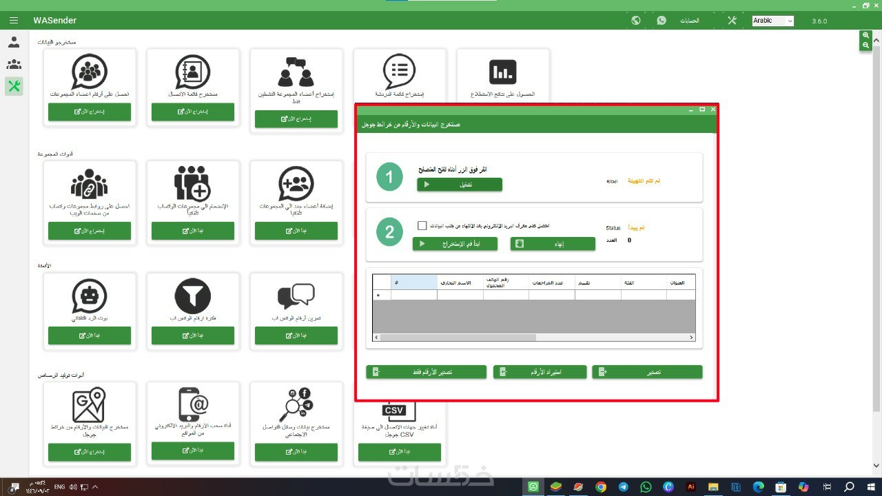
Task: Click the group members numbers card icon
Action: (x=90, y=72)
